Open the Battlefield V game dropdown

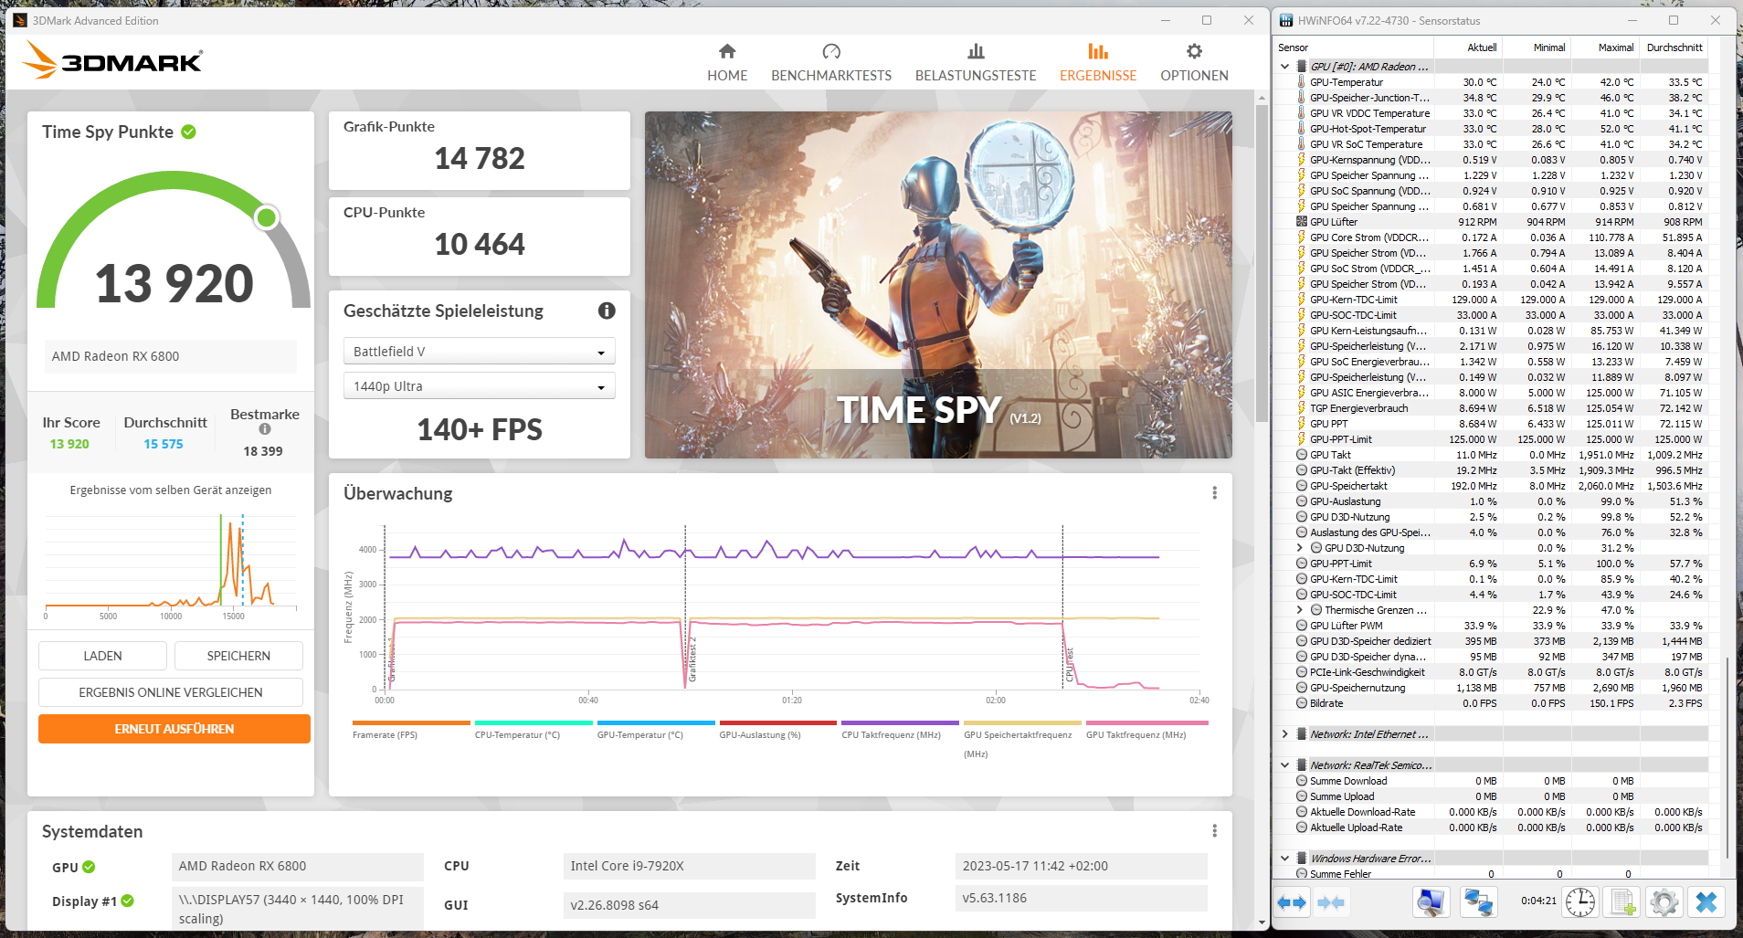480,352
